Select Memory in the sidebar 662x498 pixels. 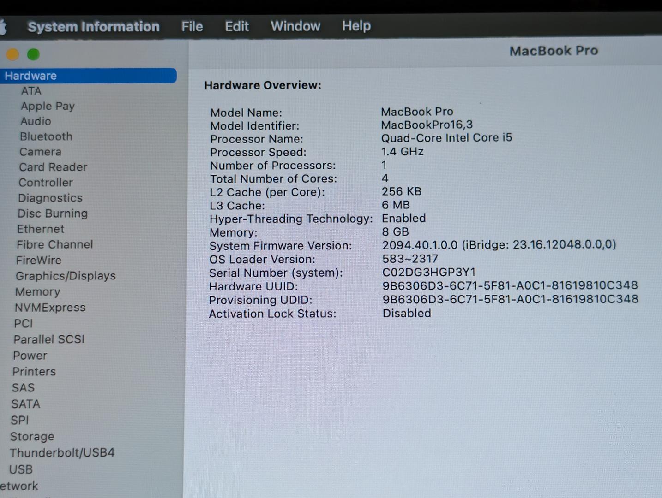38,292
